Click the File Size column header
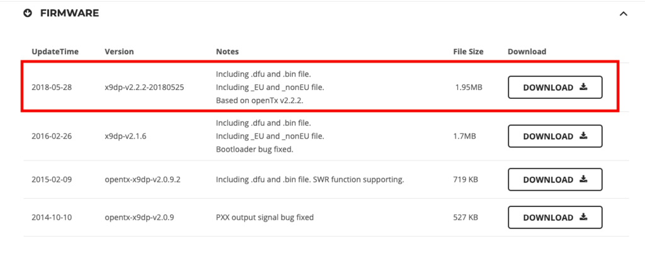This screenshot has height=253, width=645. point(468,51)
